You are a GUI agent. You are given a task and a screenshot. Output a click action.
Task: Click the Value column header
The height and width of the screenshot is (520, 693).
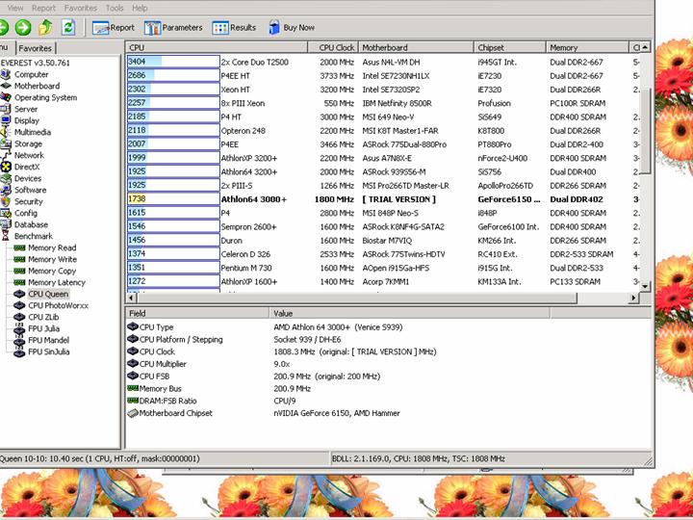tap(409, 313)
